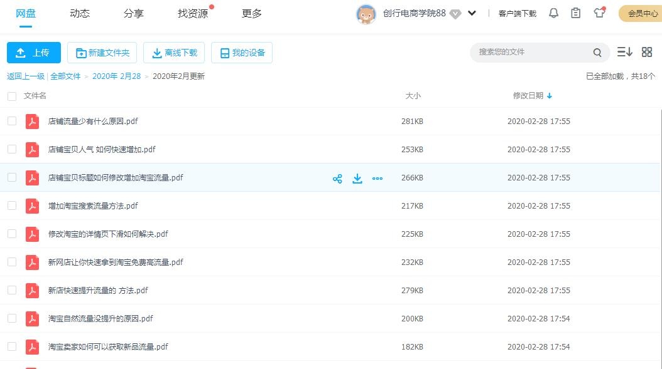The height and width of the screenshot is (369, 662).
Task: Expand the account dropdown next to 创行电商学院88
Action: click(x=472, y=13)
